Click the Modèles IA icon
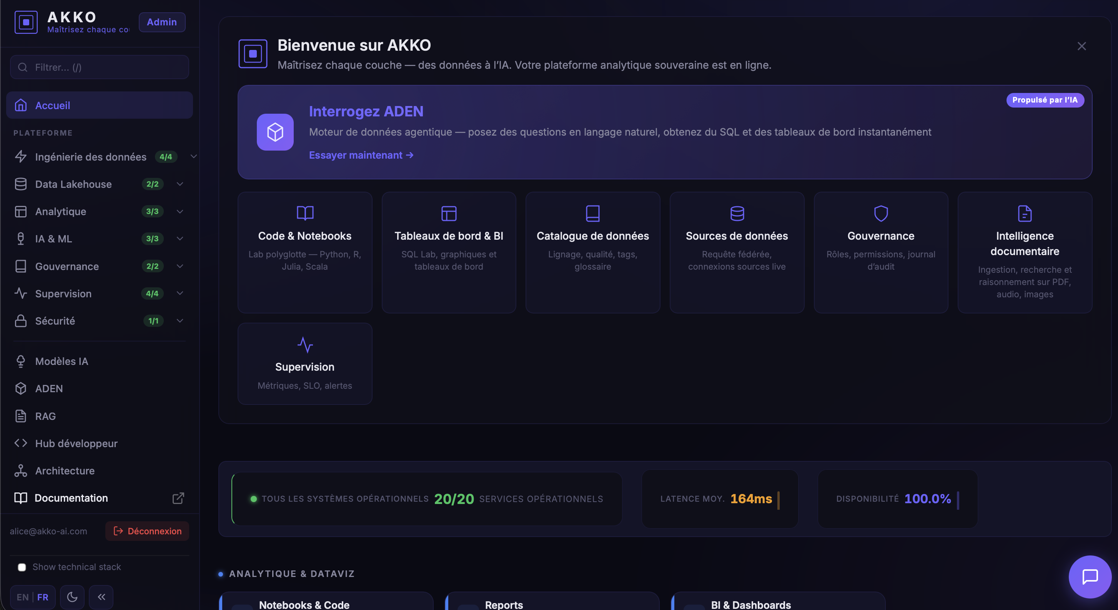1118x610 pixels. [21, 361]
